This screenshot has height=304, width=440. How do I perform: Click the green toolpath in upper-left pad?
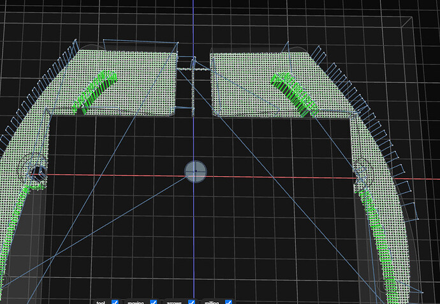point(97,93)
